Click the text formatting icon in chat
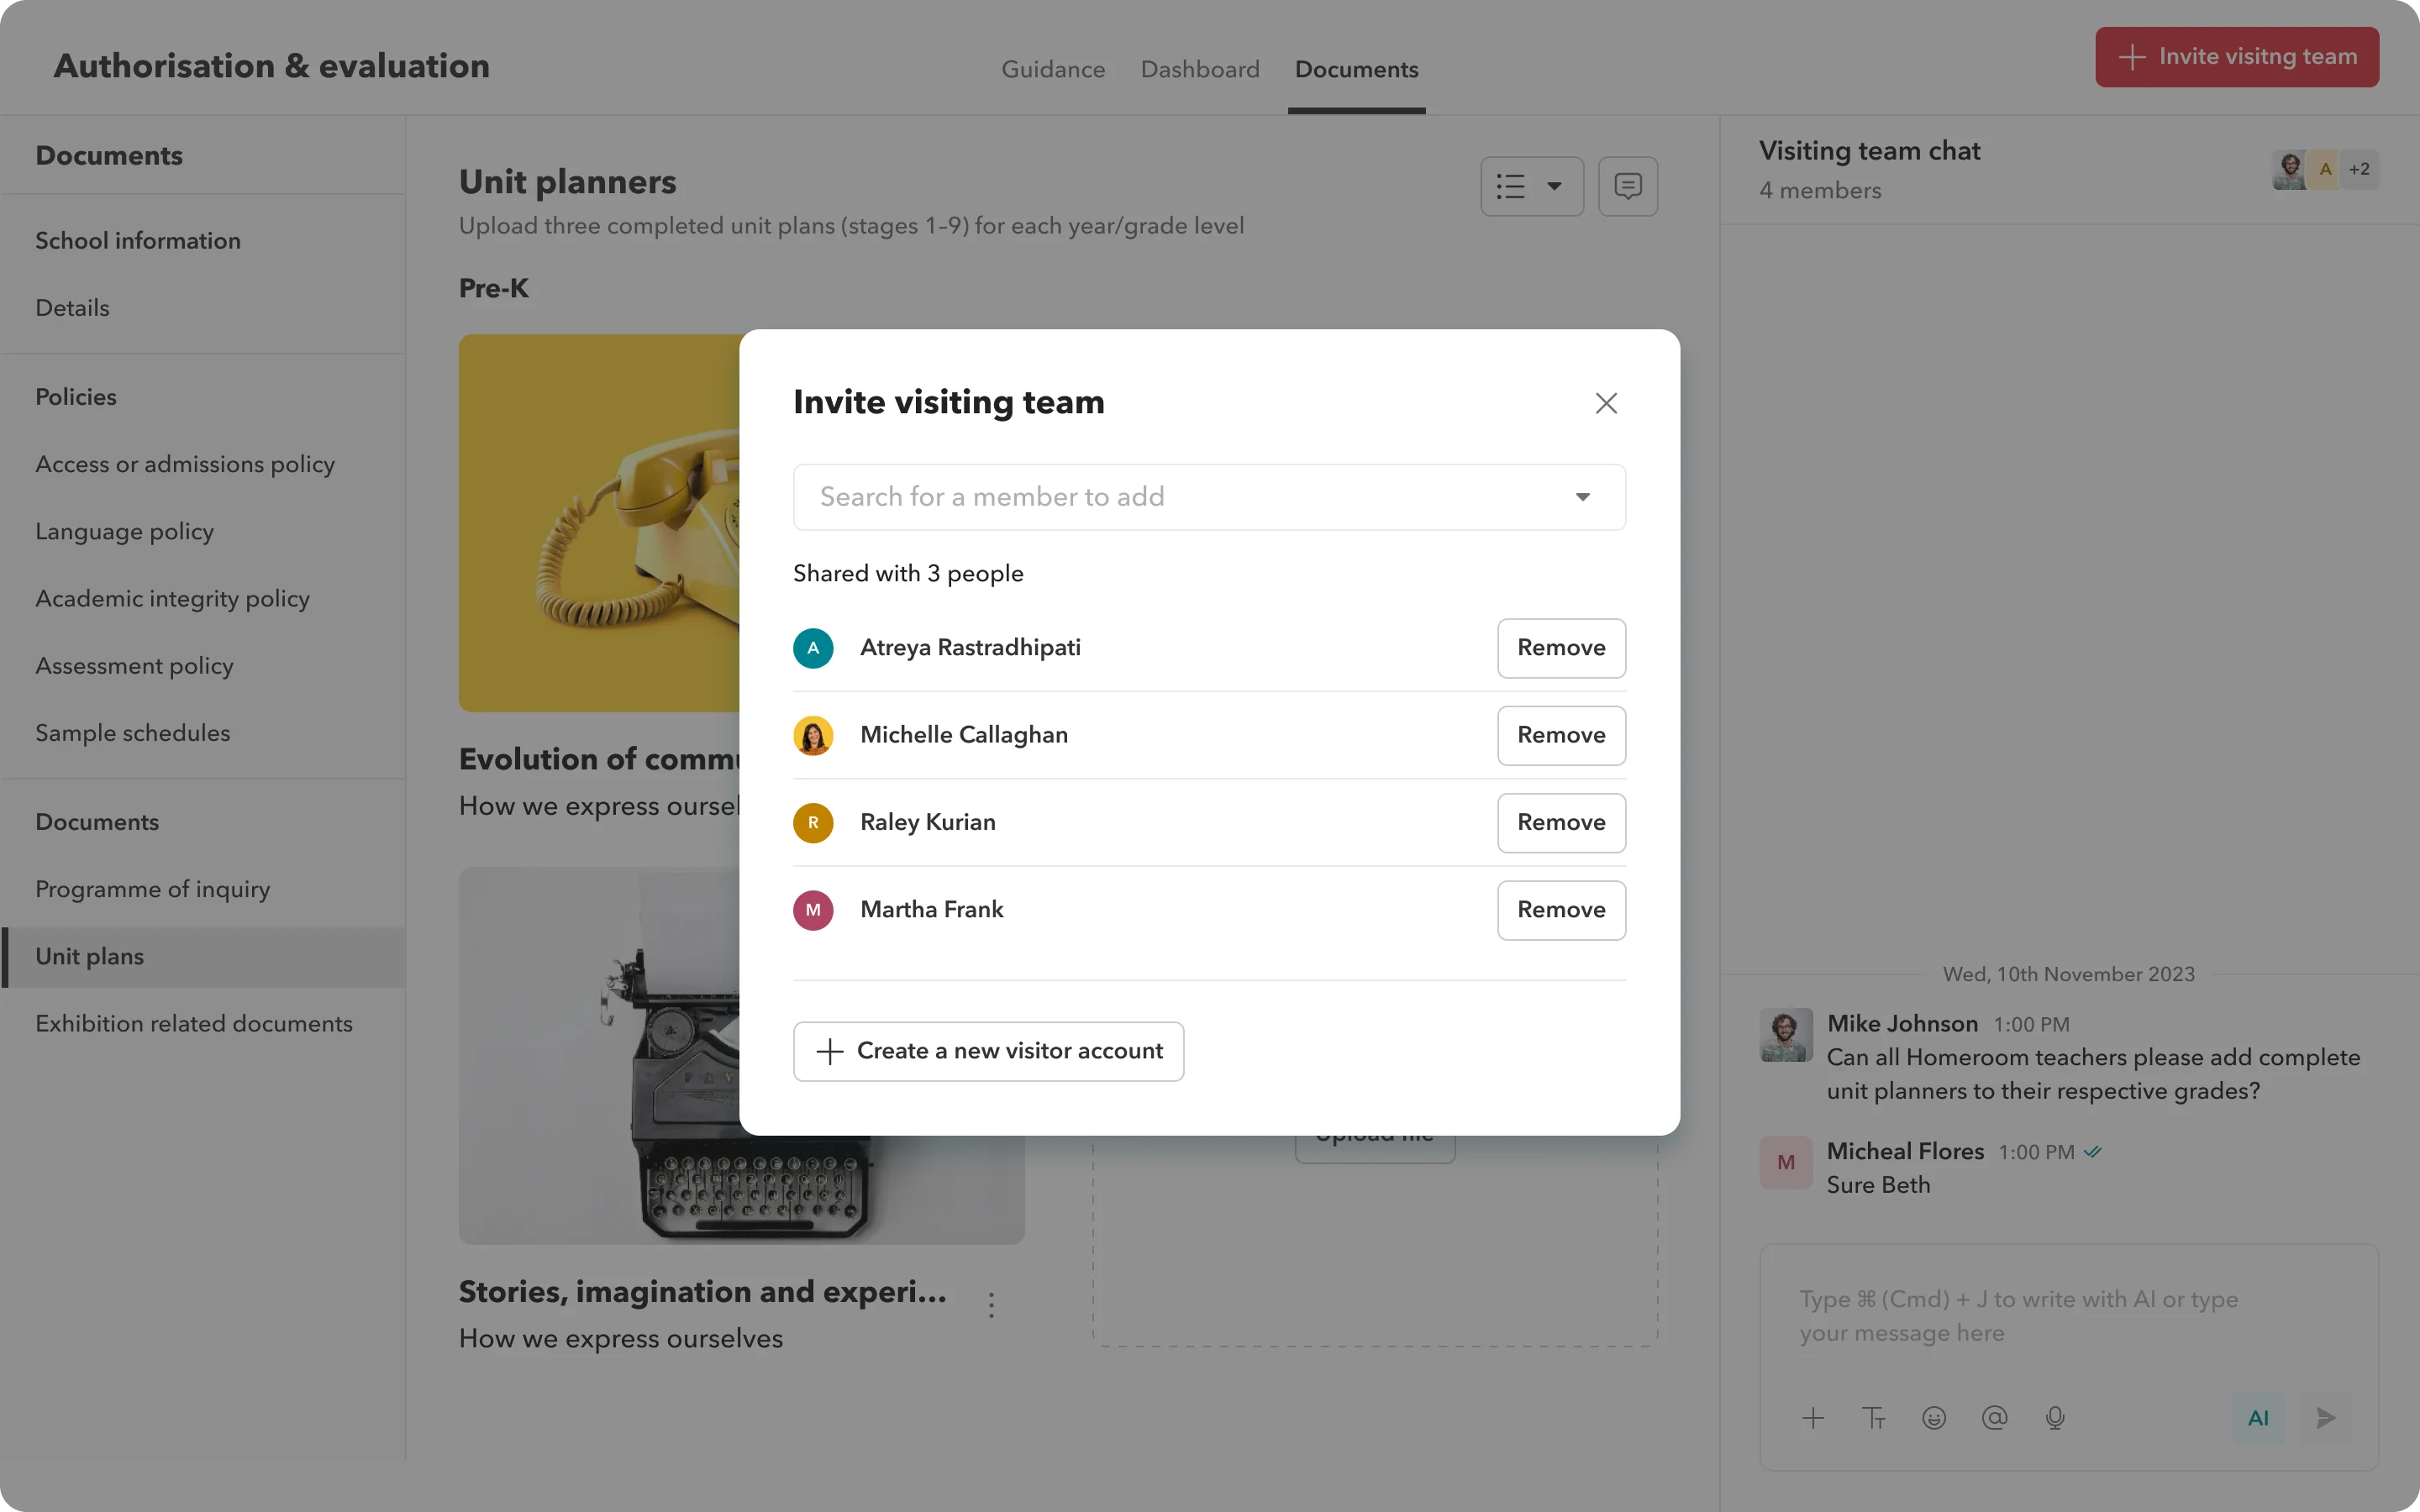 coord(1873,1416)
